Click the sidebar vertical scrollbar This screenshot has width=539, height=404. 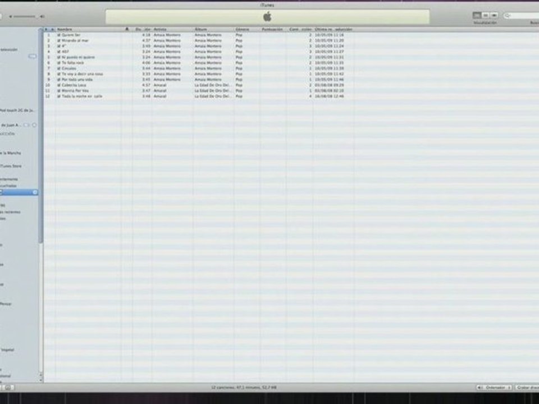41,136
